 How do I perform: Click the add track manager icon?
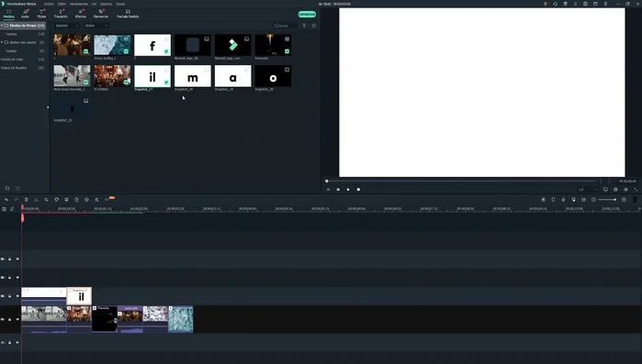click(4, 209)
